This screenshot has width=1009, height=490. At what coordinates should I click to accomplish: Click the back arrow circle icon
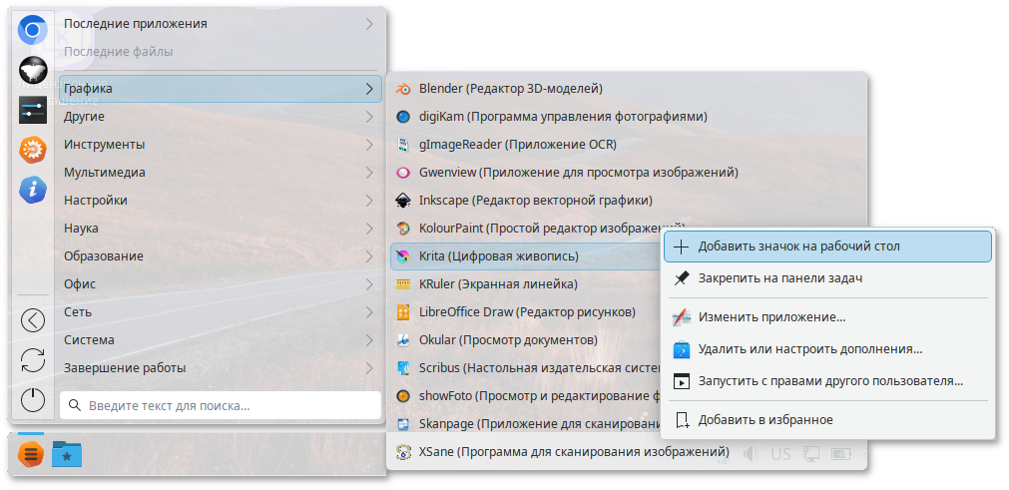click(x=33, y=320)
